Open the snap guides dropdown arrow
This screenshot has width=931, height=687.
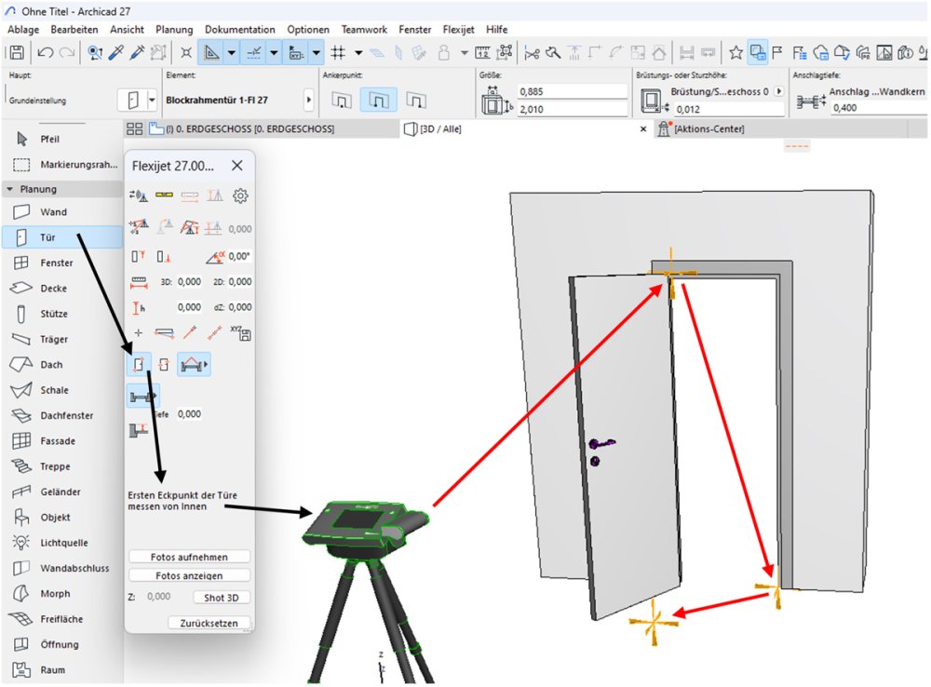click(x=274, y=53)
